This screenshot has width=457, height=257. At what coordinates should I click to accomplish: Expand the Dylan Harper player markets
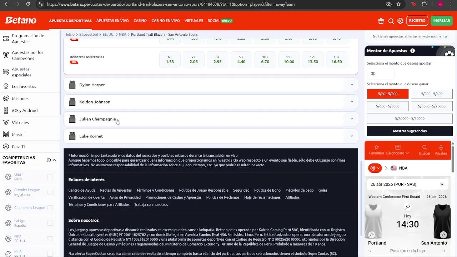[x=211, y=85]
